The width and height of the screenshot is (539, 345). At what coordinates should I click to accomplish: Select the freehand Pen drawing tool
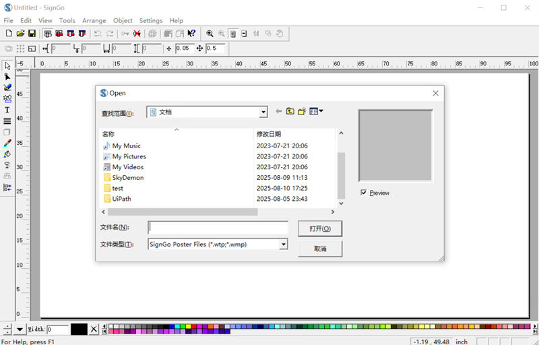pos(7,88)
